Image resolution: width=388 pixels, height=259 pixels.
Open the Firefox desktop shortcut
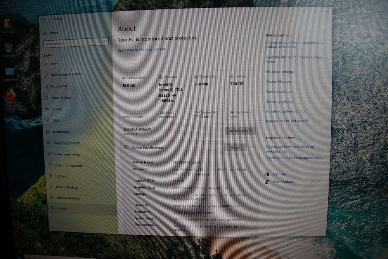point(10,95)
